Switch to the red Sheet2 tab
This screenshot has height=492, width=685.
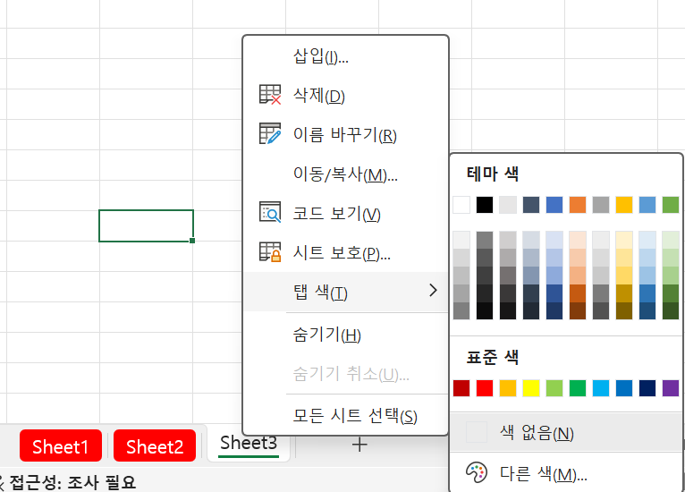pyautogui.click(x=155, y=445)
